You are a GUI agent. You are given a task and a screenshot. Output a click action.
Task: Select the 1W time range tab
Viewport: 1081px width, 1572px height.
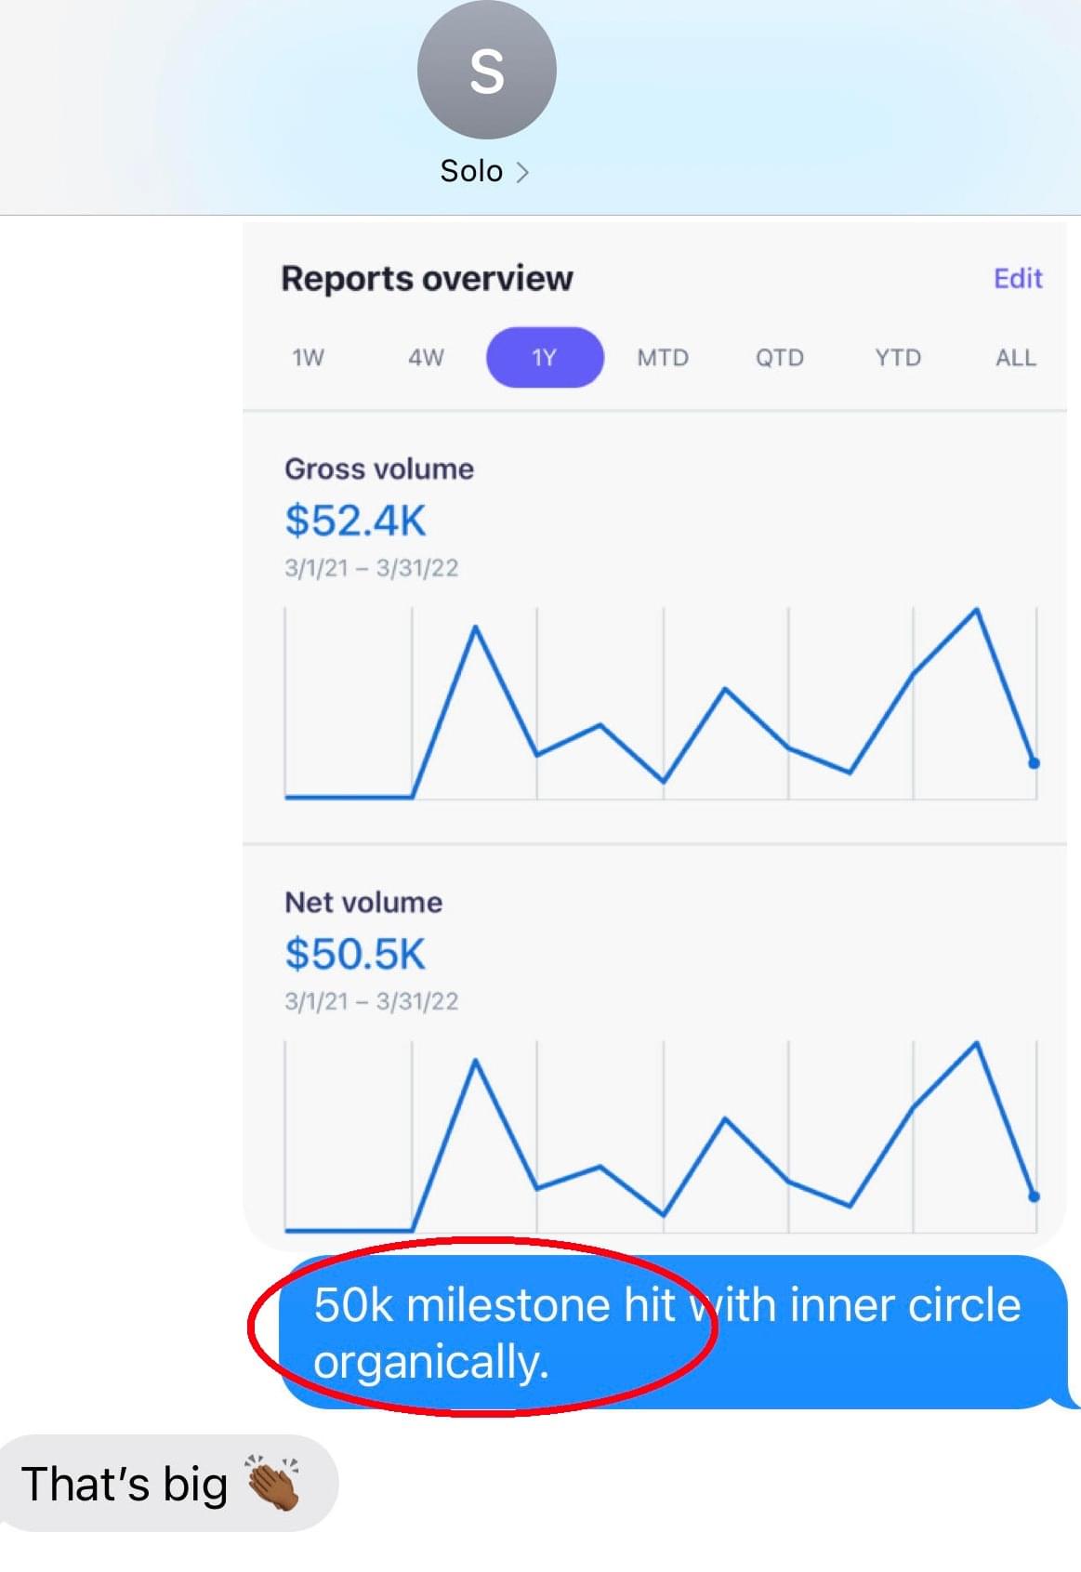(x=308, y=358)
